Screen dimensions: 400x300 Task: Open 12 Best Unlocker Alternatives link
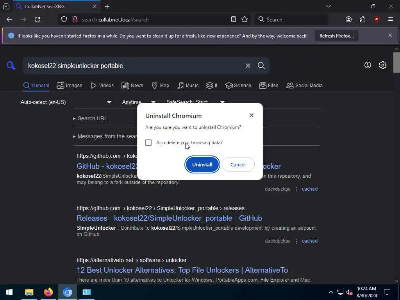click(182, 270)
